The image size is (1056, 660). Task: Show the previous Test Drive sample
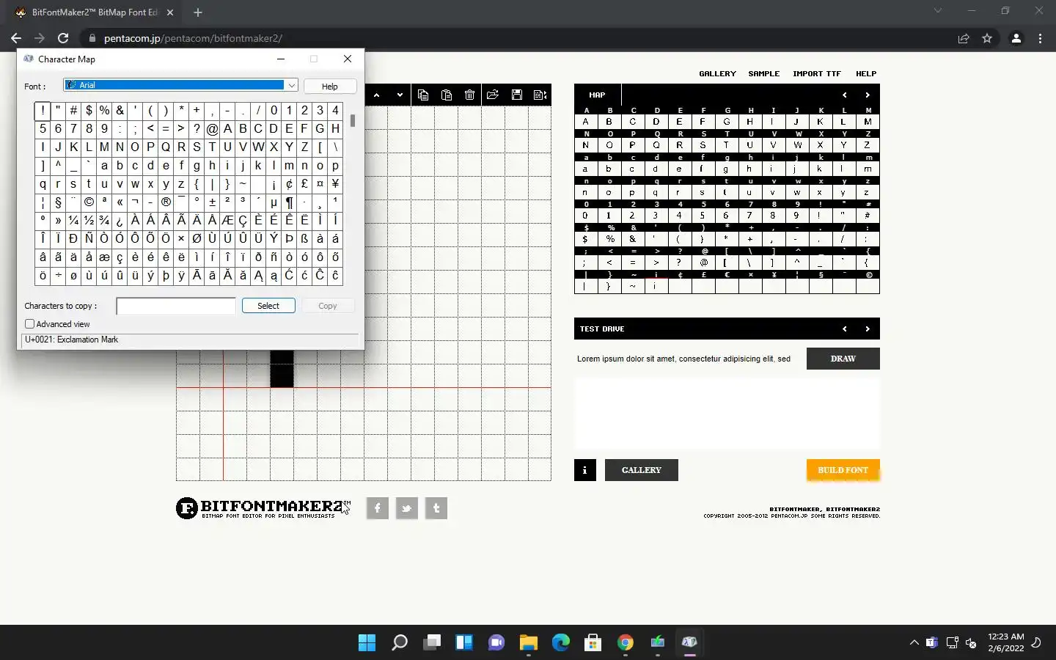click(x=845, y=329)
